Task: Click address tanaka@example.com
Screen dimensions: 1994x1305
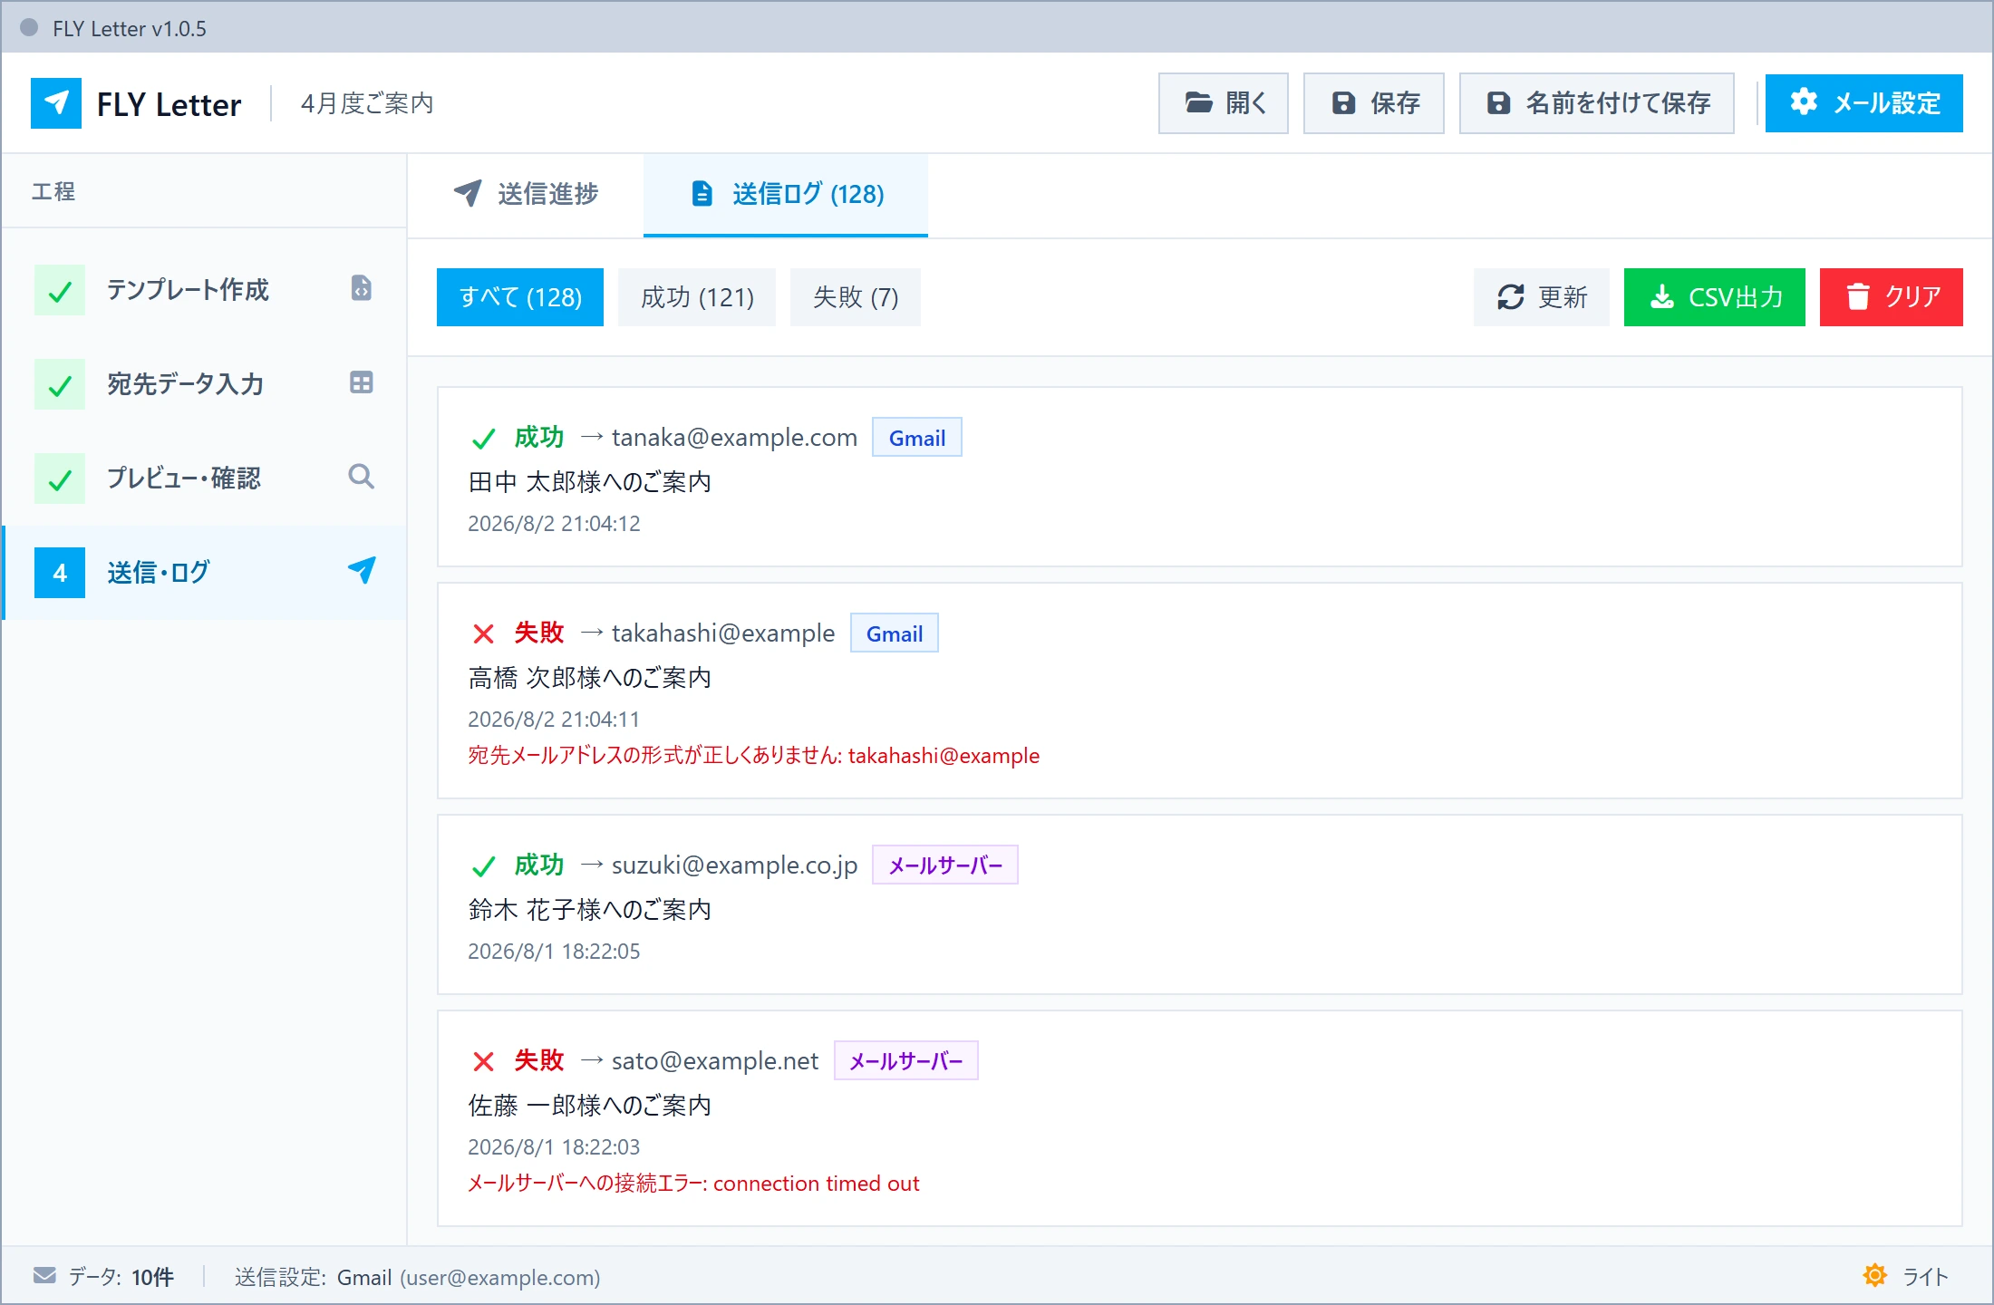Action: point(734,438)
